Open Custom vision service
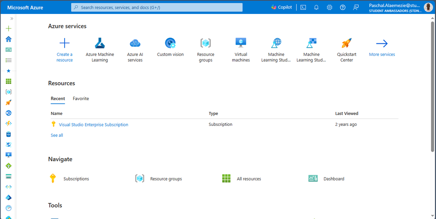This screenshot has height=219, width=436. [171, 47]
